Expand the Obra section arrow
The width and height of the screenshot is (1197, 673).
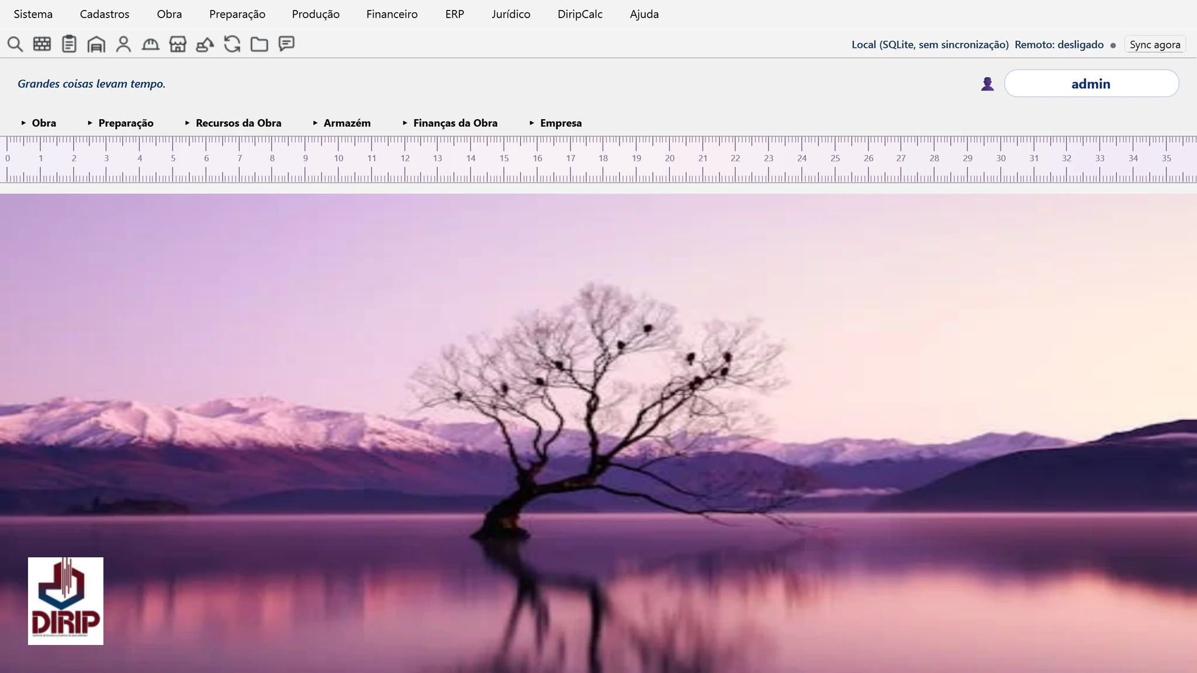[x=24, y=123]
